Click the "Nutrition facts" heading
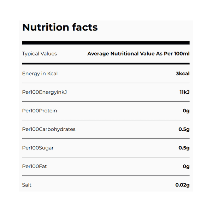Viewport: 212px width, 212px height. tap(60, 27)
